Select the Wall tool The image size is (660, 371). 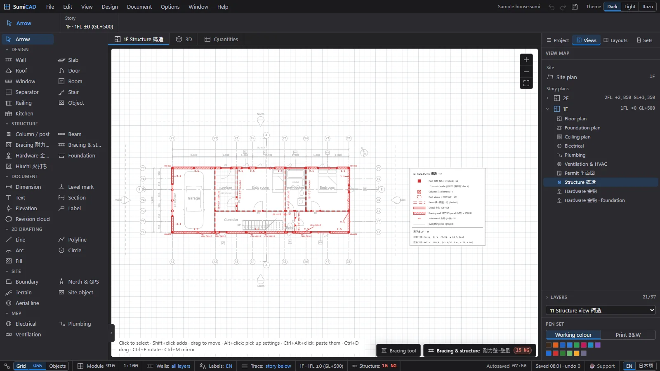[27, 60]
